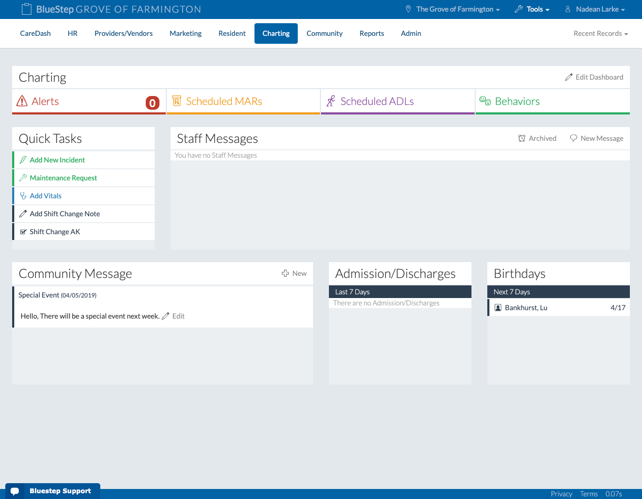
Task: Click the Add New Incident icon
Action: (x=23, y=160)
